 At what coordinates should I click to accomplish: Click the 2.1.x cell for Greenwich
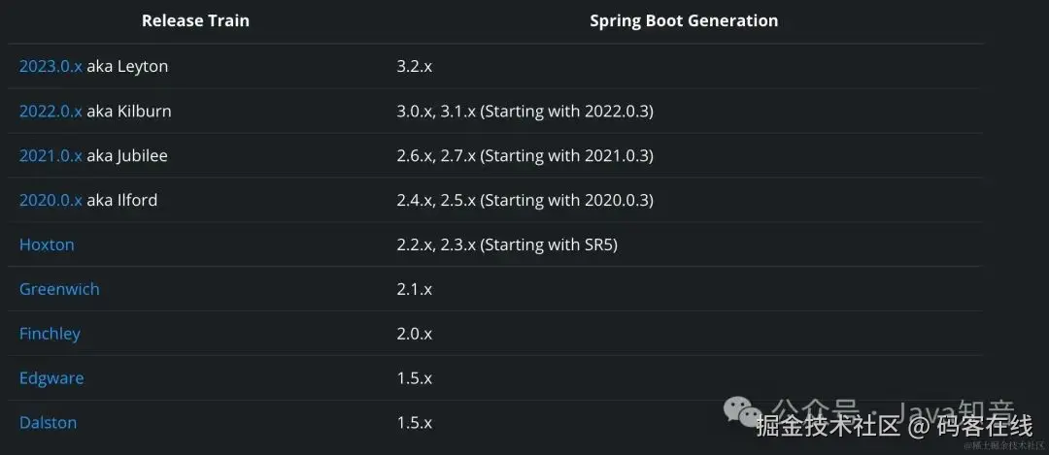[414, 290]
